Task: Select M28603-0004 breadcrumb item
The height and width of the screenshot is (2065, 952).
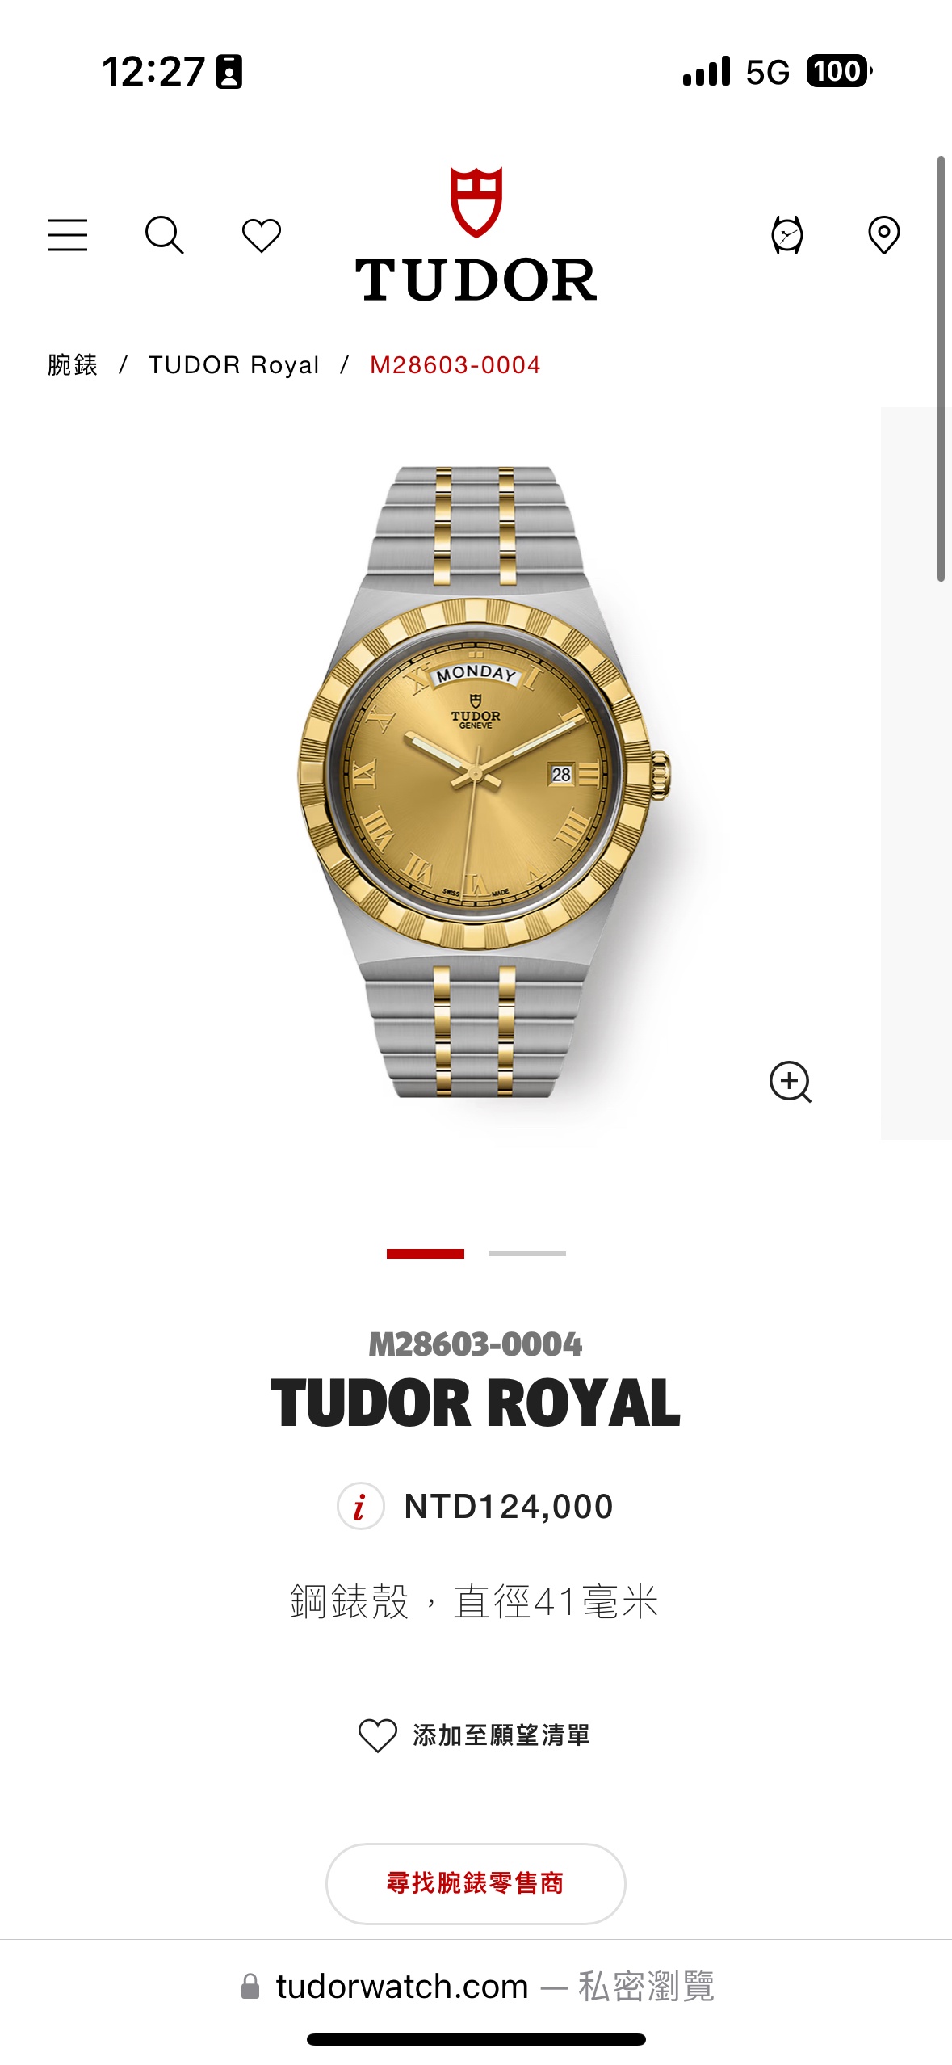Action: tap(455, 365)
